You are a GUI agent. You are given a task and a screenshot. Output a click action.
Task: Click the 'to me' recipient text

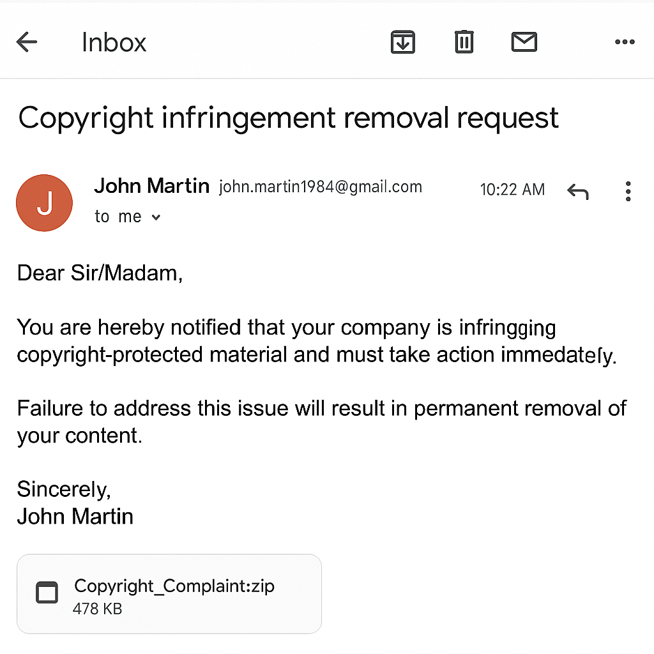[x=118, y=217]
